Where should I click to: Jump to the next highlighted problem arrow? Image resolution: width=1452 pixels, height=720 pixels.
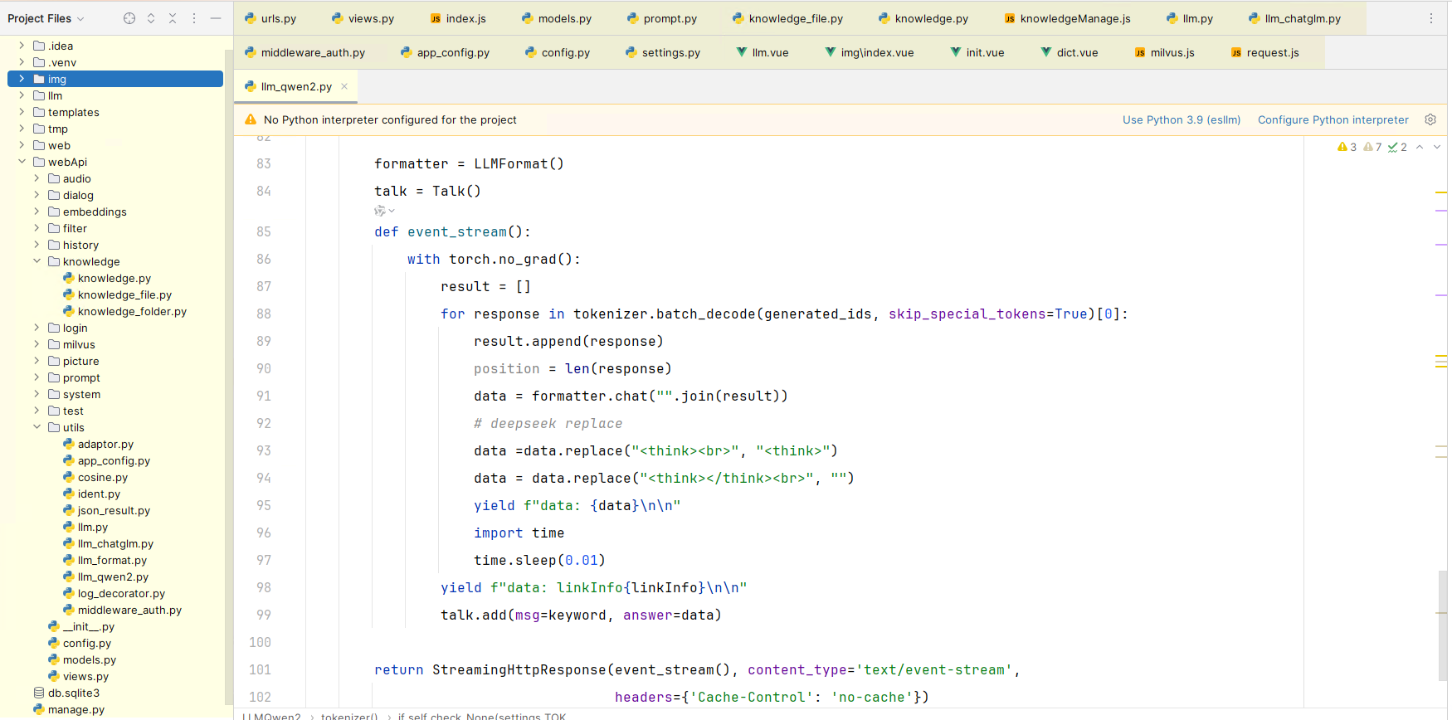(1437, 147)
